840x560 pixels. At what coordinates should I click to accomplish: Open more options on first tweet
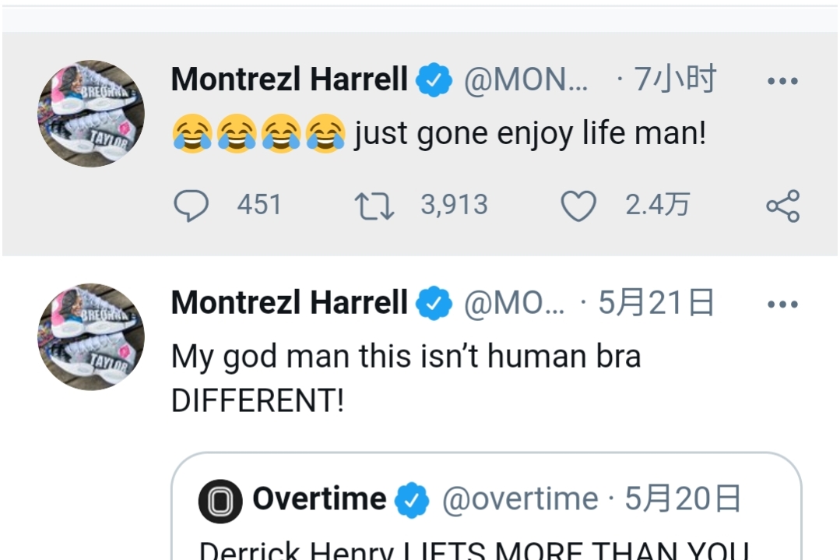pos(782,81)
